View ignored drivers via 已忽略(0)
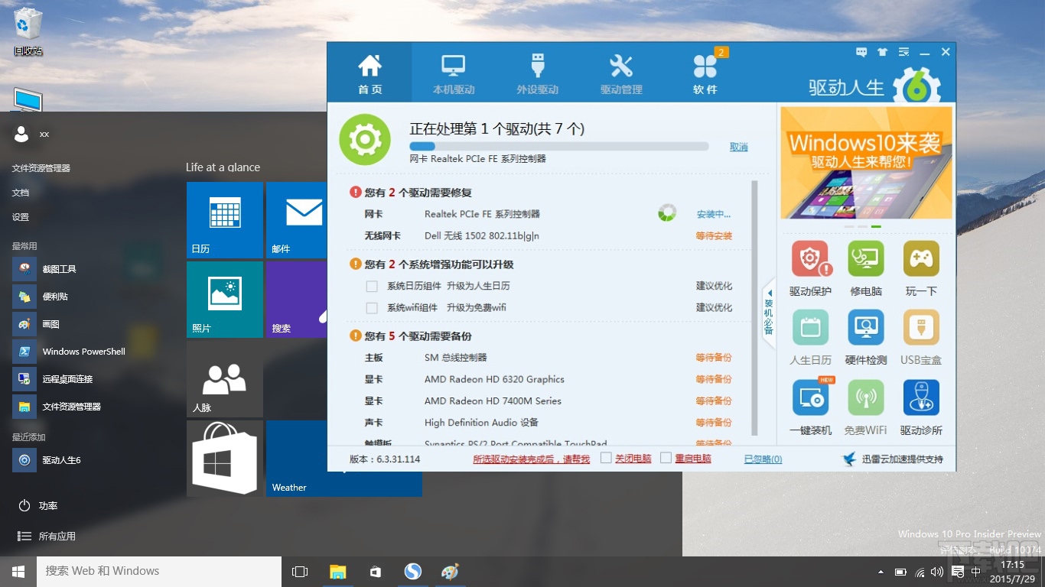Image resolution: width=1045 pixels, height=587 pixels. tap(763, 459)
